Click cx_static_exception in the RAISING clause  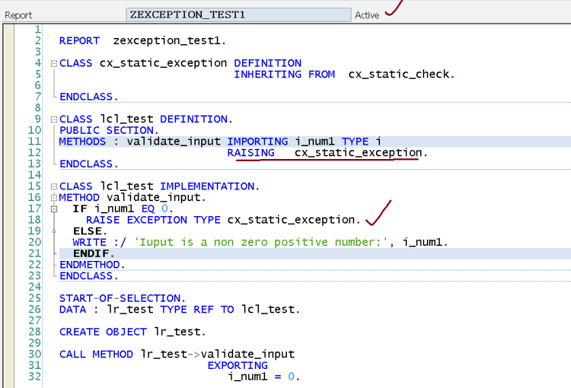pos(358,153)
